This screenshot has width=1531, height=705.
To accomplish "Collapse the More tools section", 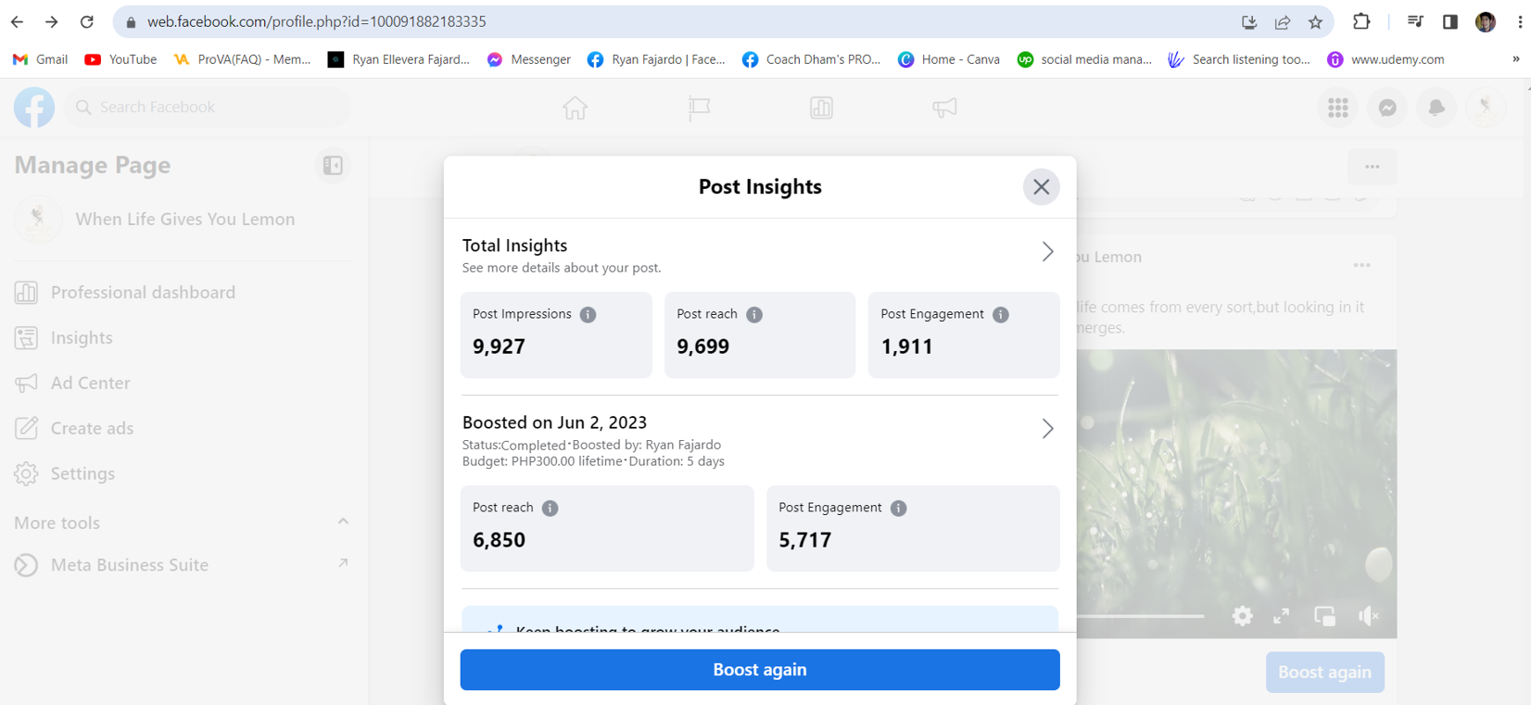I will click(x=343, y=522).
